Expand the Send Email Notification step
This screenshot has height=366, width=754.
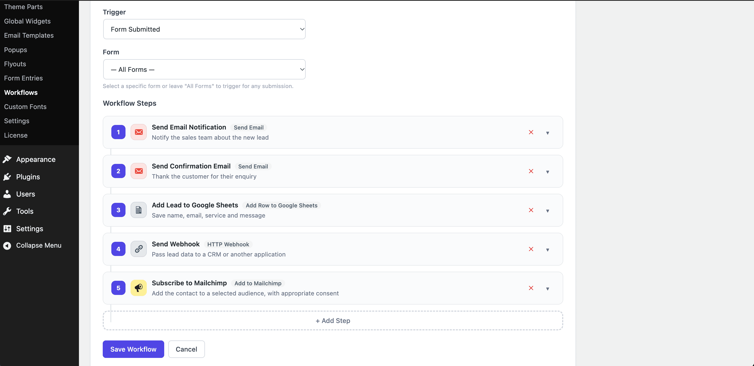click(547, 133)
